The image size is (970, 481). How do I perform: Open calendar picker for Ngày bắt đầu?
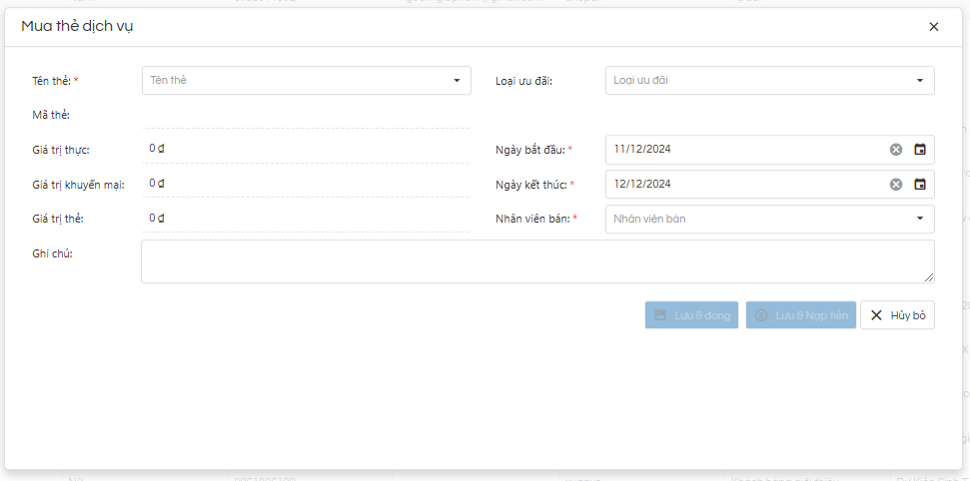tap(920, 150)
